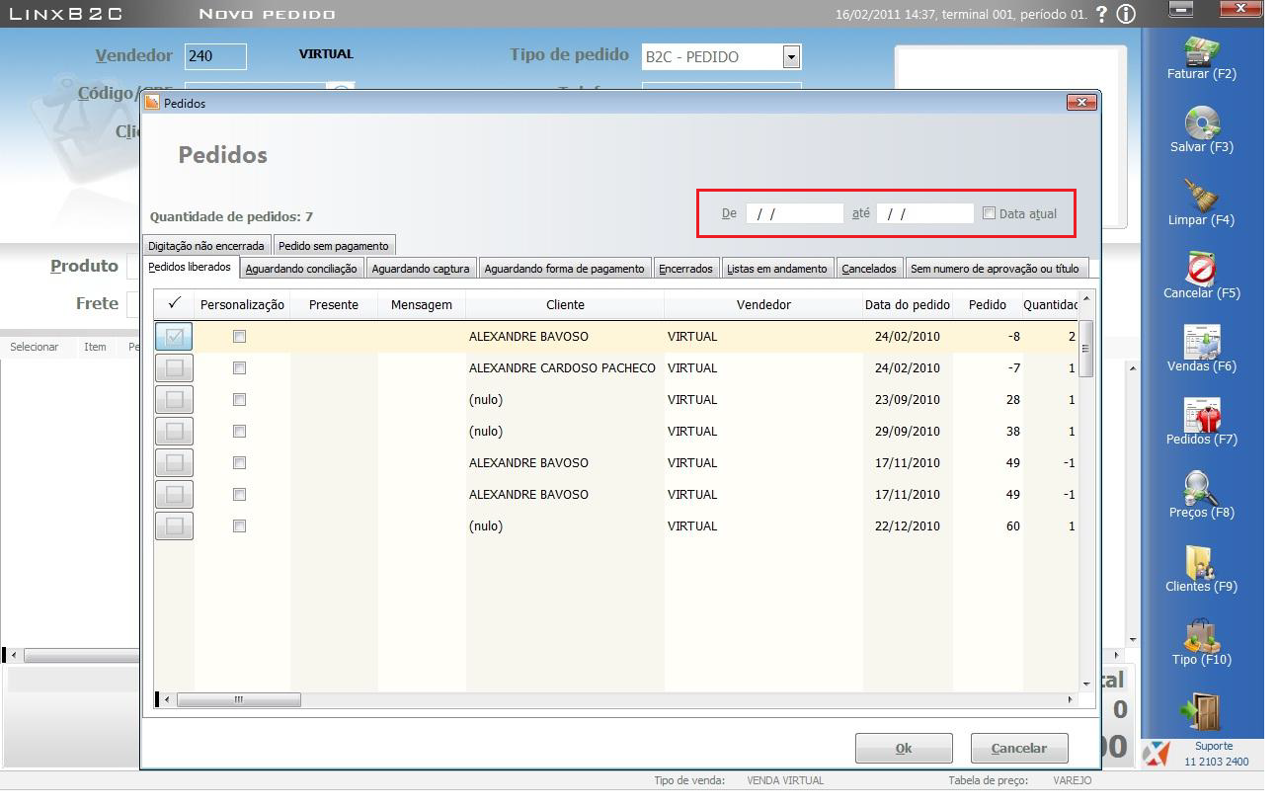Open Vendas (F6) from sidebar
Screen dimensions: 1278x806
click(x=1201, y=342)
